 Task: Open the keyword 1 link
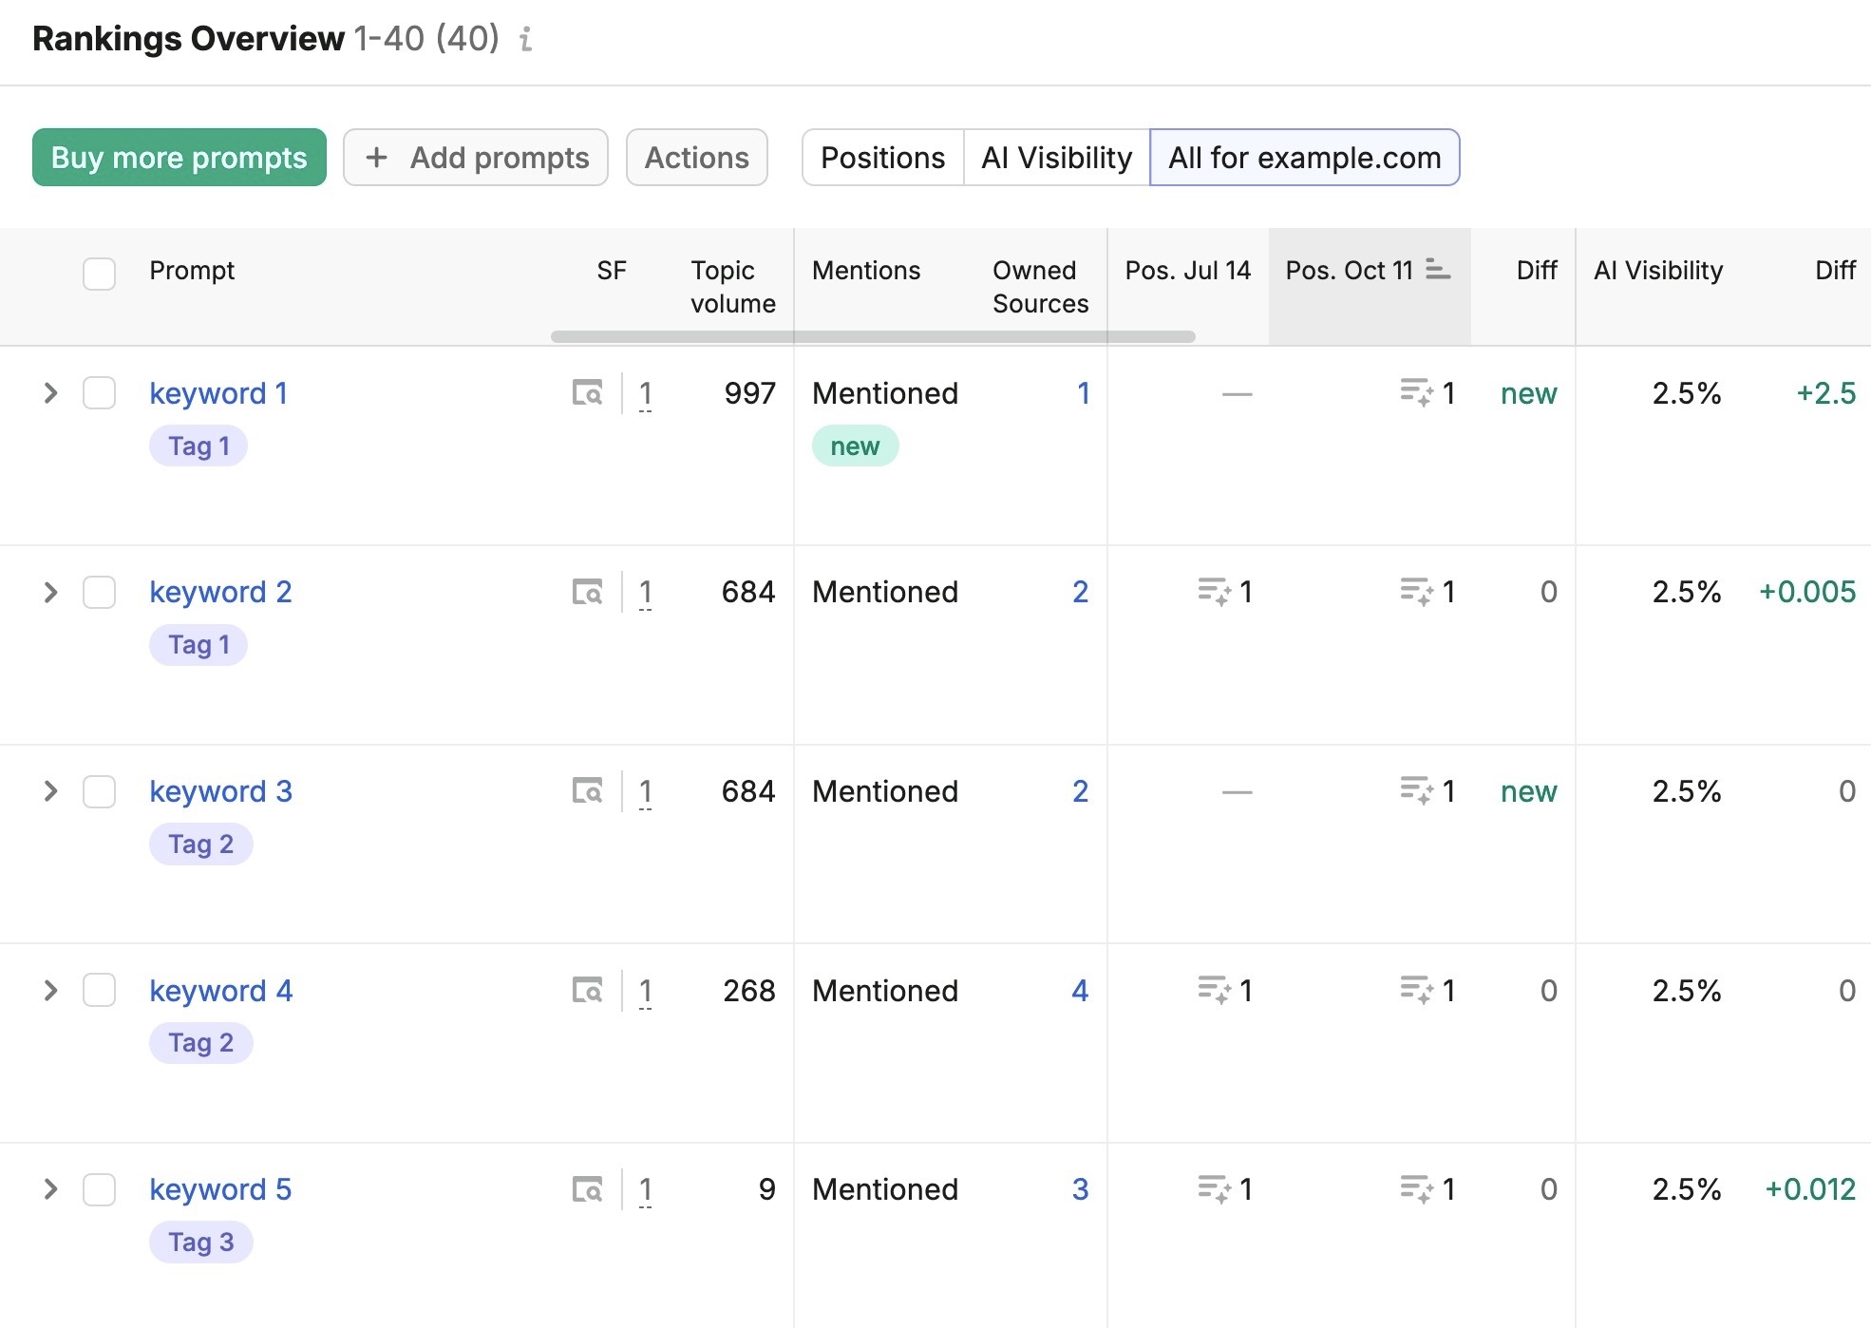coord(218,393)
